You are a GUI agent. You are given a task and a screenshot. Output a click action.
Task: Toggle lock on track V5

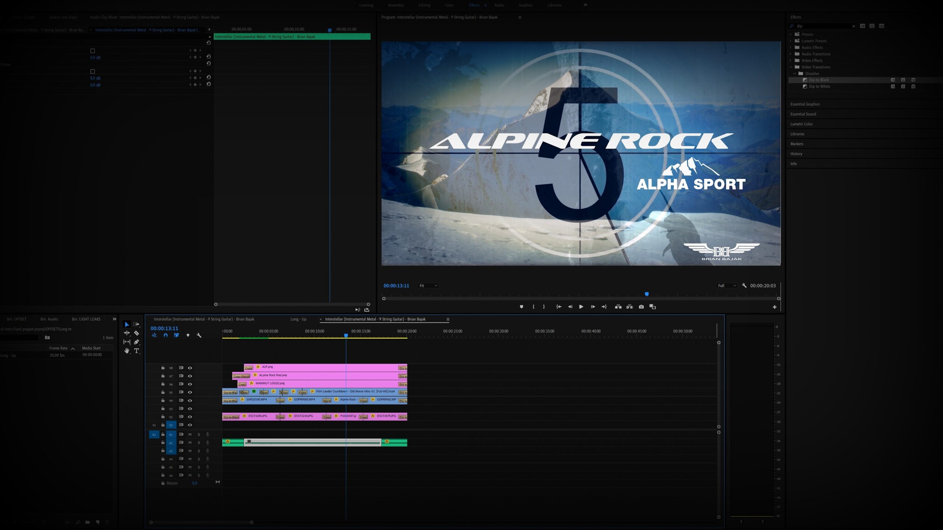tap(163, 392)
